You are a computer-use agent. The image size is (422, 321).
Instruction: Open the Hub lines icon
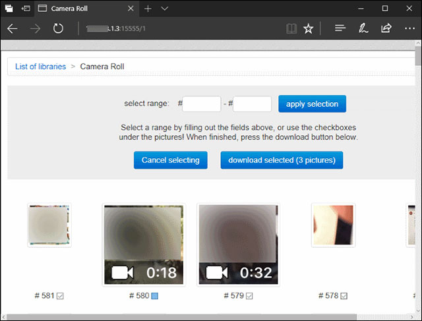(x=340, y=29)
